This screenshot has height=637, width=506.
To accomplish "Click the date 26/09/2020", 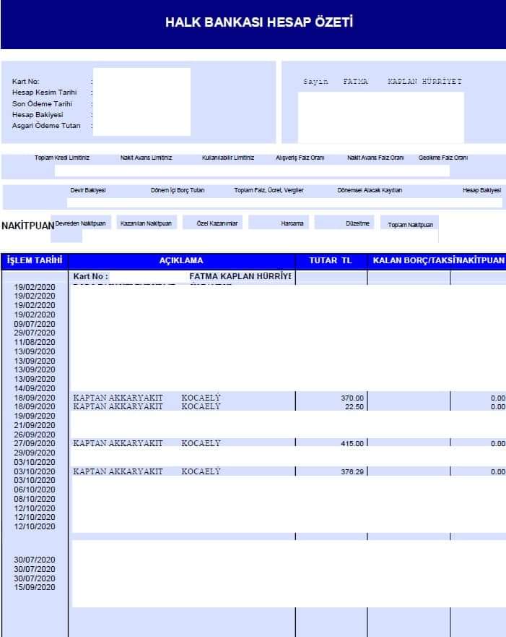I will 35,435.
